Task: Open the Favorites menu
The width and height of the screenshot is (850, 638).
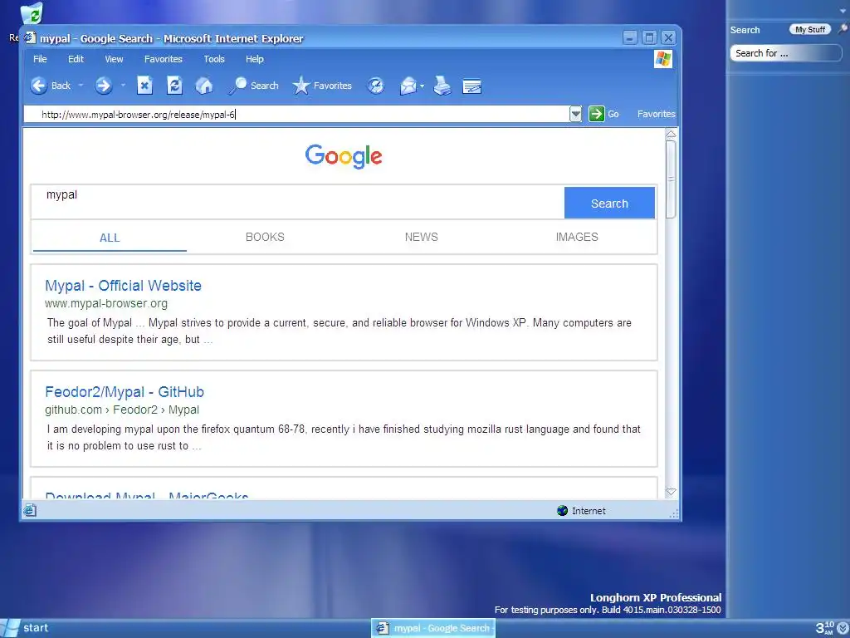Action: tap(164, 59)
